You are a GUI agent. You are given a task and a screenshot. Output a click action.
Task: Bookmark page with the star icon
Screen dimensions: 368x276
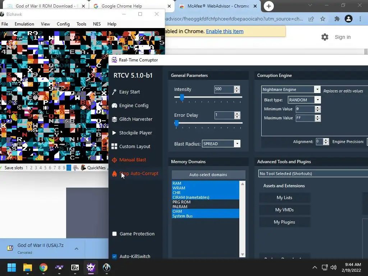click(323, 19)
